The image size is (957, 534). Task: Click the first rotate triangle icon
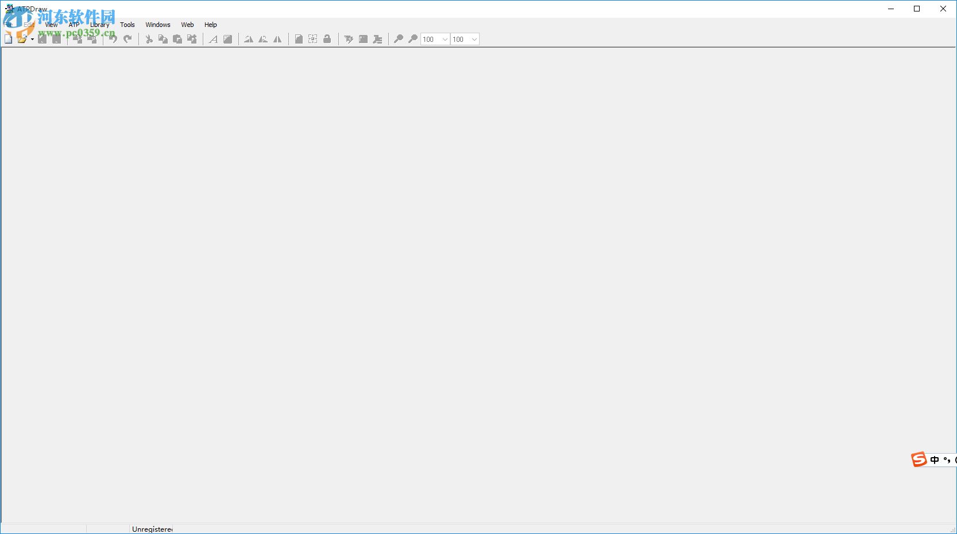249,39
